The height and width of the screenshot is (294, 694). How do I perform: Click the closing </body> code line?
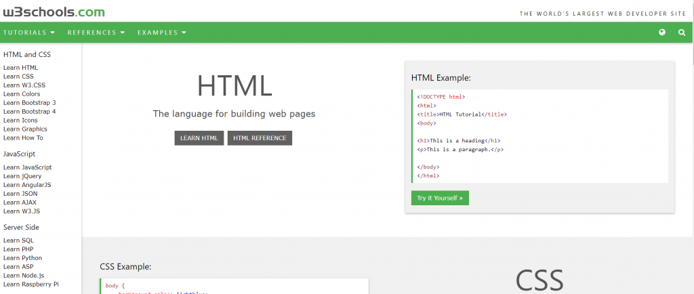coord(428,167)
